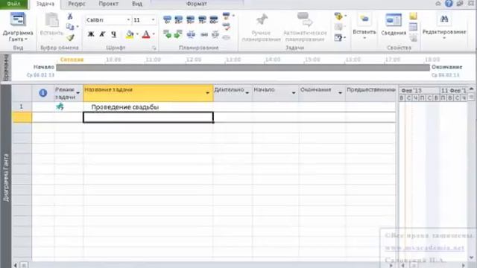Mark task as 0% complete
Viewport: 477px width, 268px height.
pyautogui.click(x=167, y=20)
